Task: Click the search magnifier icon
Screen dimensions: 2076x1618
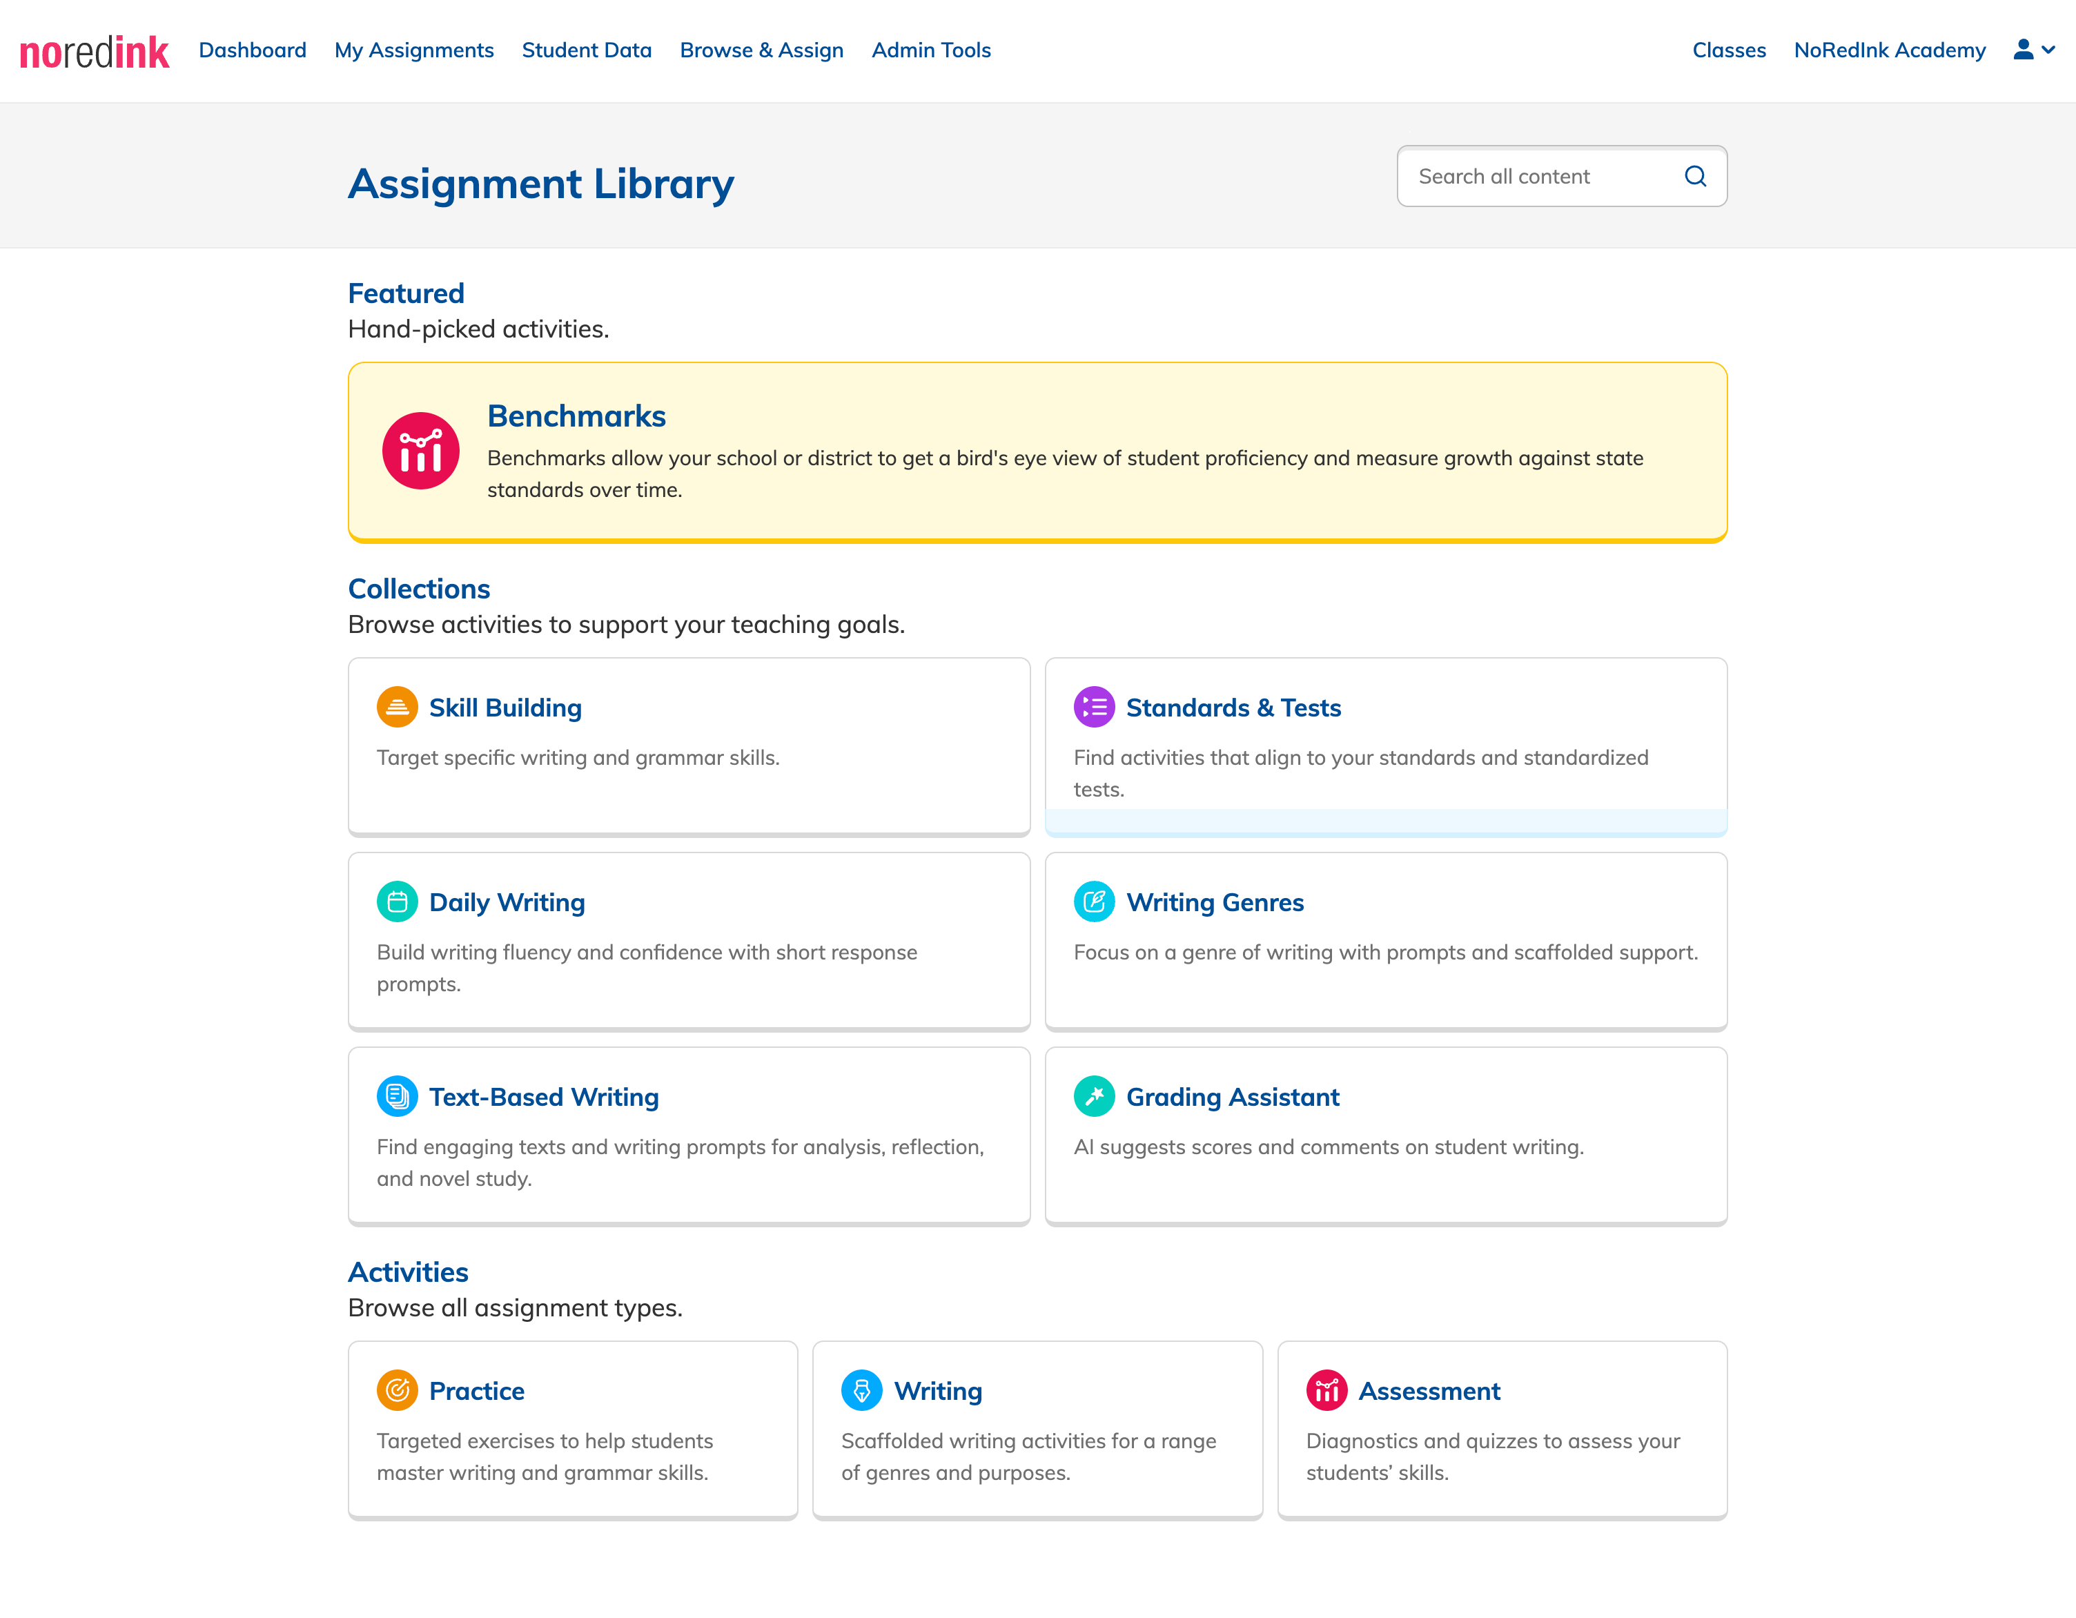Action: click(1695, 176)
